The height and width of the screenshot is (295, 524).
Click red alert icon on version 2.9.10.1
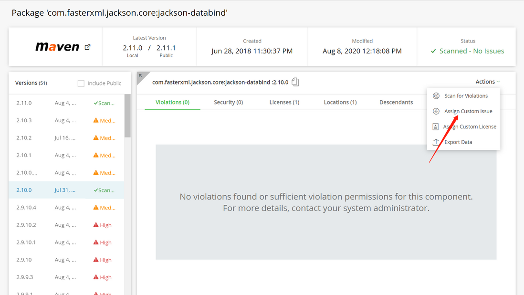(96, 242)
